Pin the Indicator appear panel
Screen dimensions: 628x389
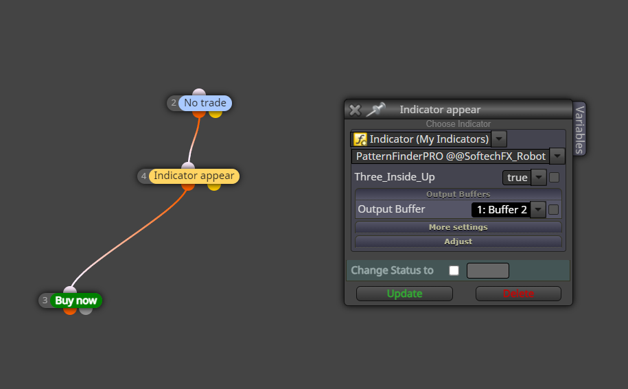[375, 109]
